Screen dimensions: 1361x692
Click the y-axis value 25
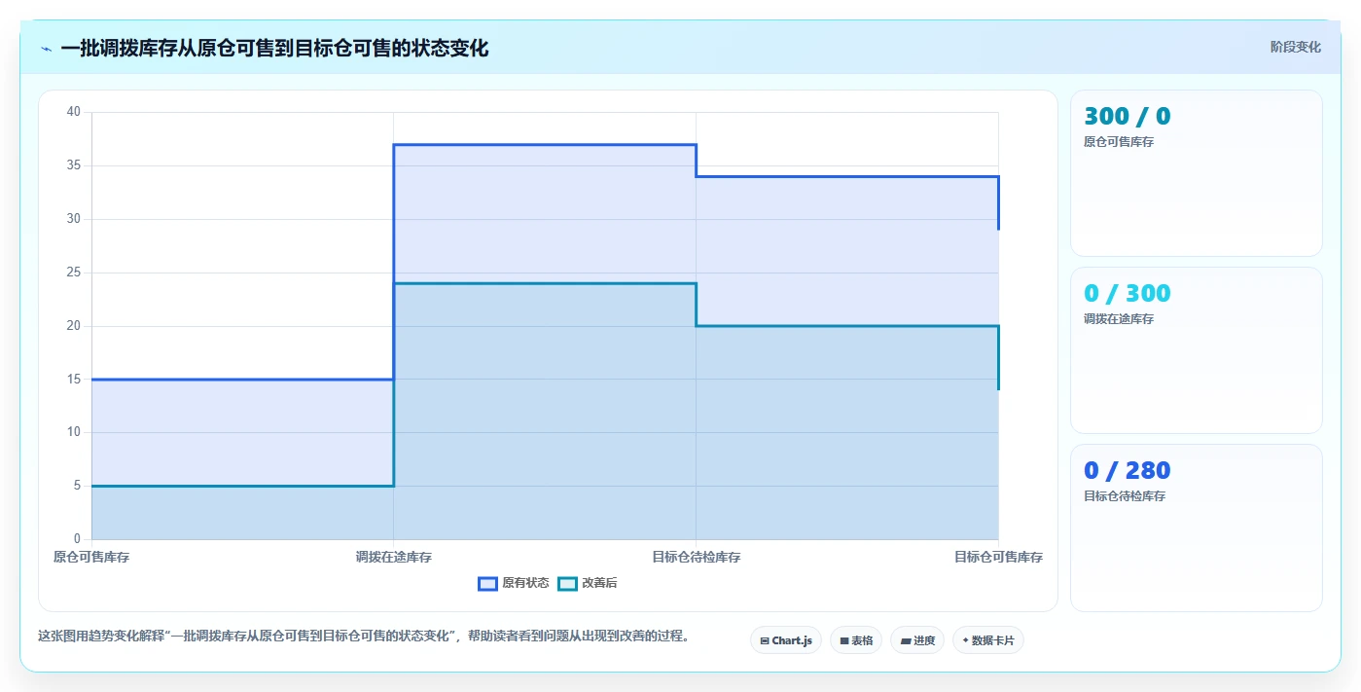click(74, 273)
